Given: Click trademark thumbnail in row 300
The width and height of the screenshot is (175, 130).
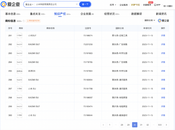Looking at the screenshot, I should 19,115.
